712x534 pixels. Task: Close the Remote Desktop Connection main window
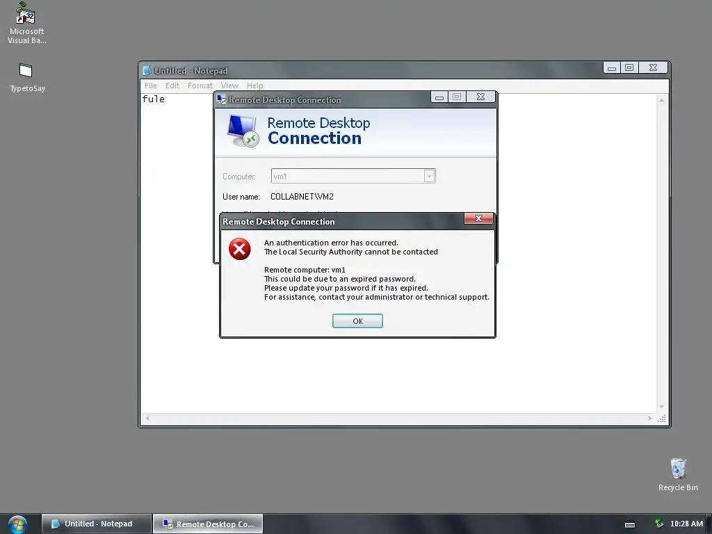(x=481, y=97)
